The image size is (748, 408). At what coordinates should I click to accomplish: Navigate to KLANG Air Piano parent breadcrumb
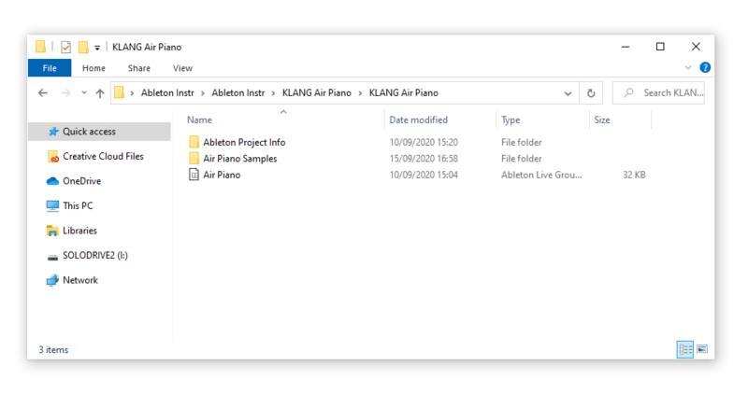pos(316,93)
